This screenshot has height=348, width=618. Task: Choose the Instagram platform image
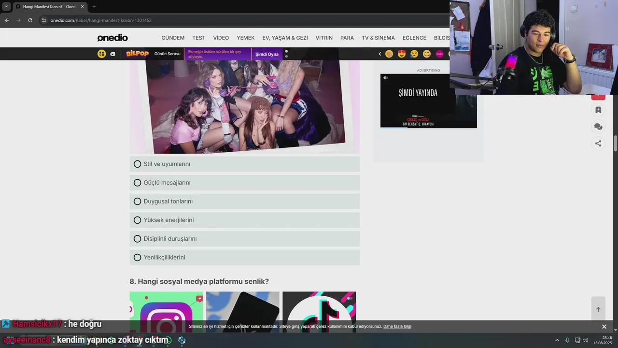[166, 312]
